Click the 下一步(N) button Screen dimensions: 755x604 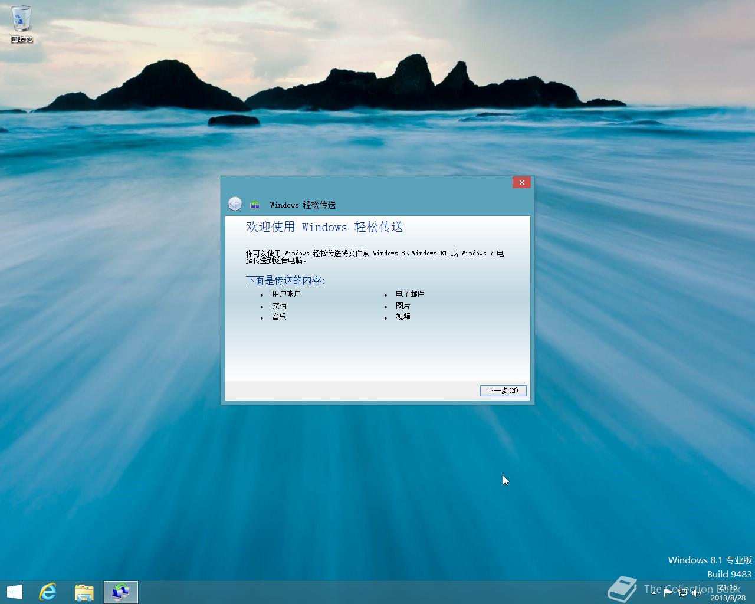(503, 390)
